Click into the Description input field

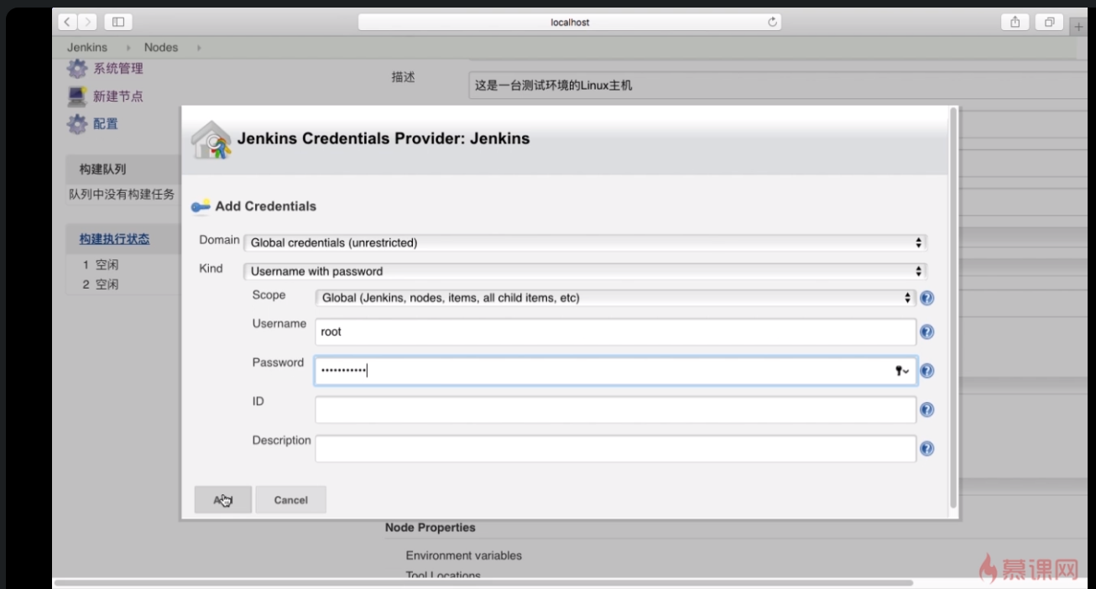pyautogui.click(x=616, y=449)
